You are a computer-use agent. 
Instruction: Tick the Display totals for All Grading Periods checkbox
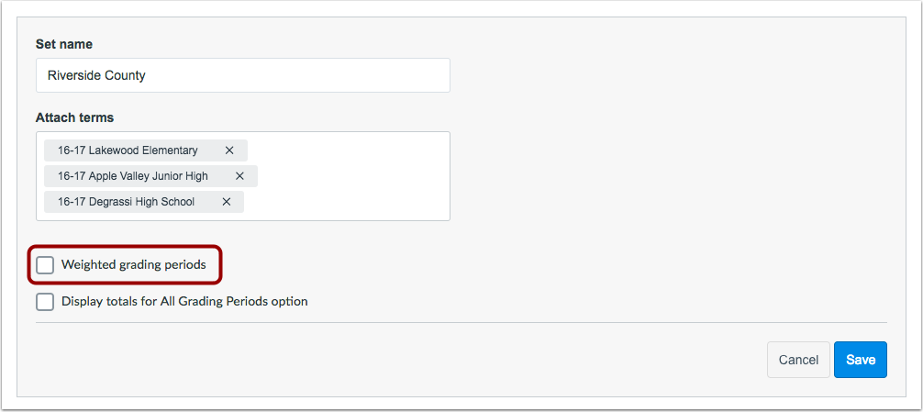[x=45, y=301]
